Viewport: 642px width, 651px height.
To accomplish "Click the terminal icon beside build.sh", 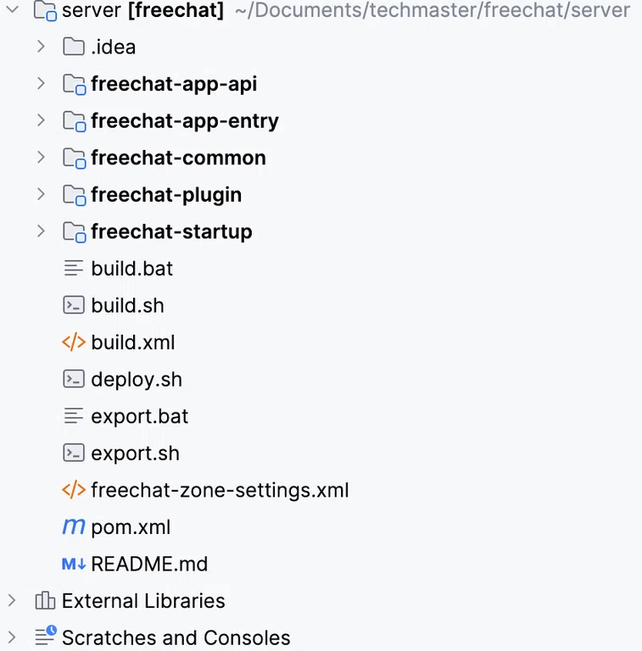I will (74, 305).
